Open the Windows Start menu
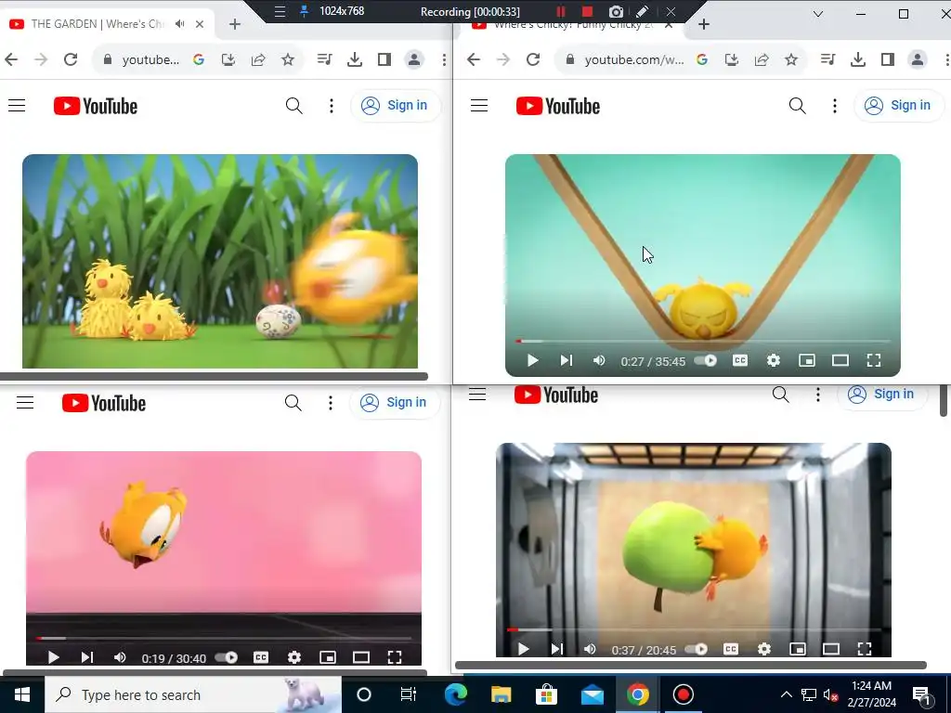The height and width of the screenshot is (713, 951). [22, 694]
